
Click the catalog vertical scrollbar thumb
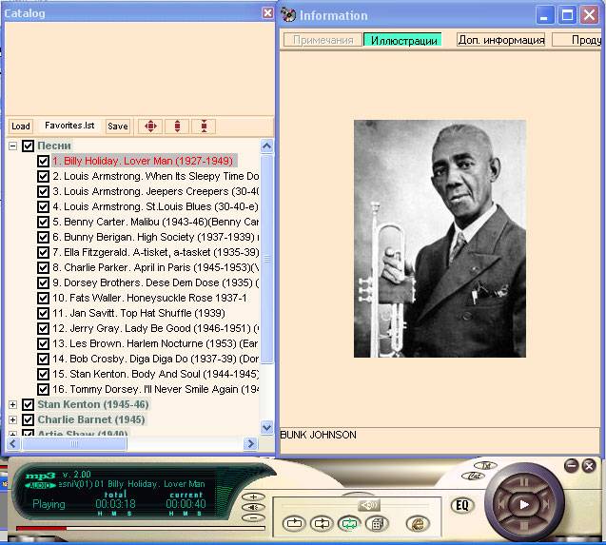(266, 259)
